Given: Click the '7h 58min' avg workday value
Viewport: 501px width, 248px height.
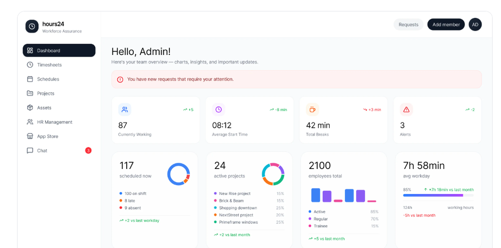Looking at the screenshot, I should pyautogui.click(x=424, y=165).
